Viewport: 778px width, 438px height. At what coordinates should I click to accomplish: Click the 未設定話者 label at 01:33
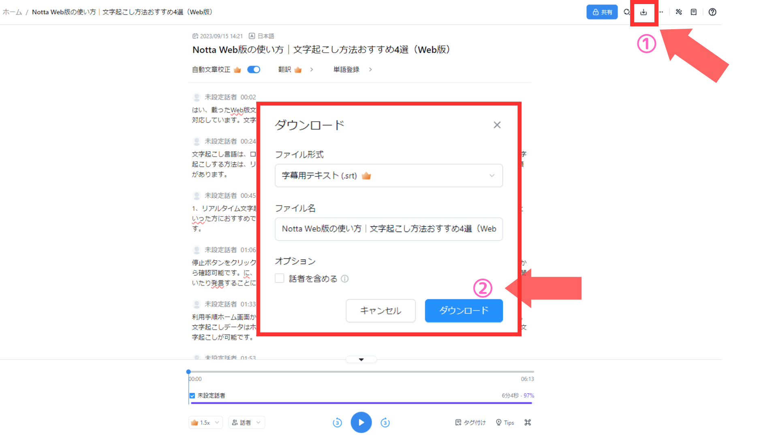(221, 304)
